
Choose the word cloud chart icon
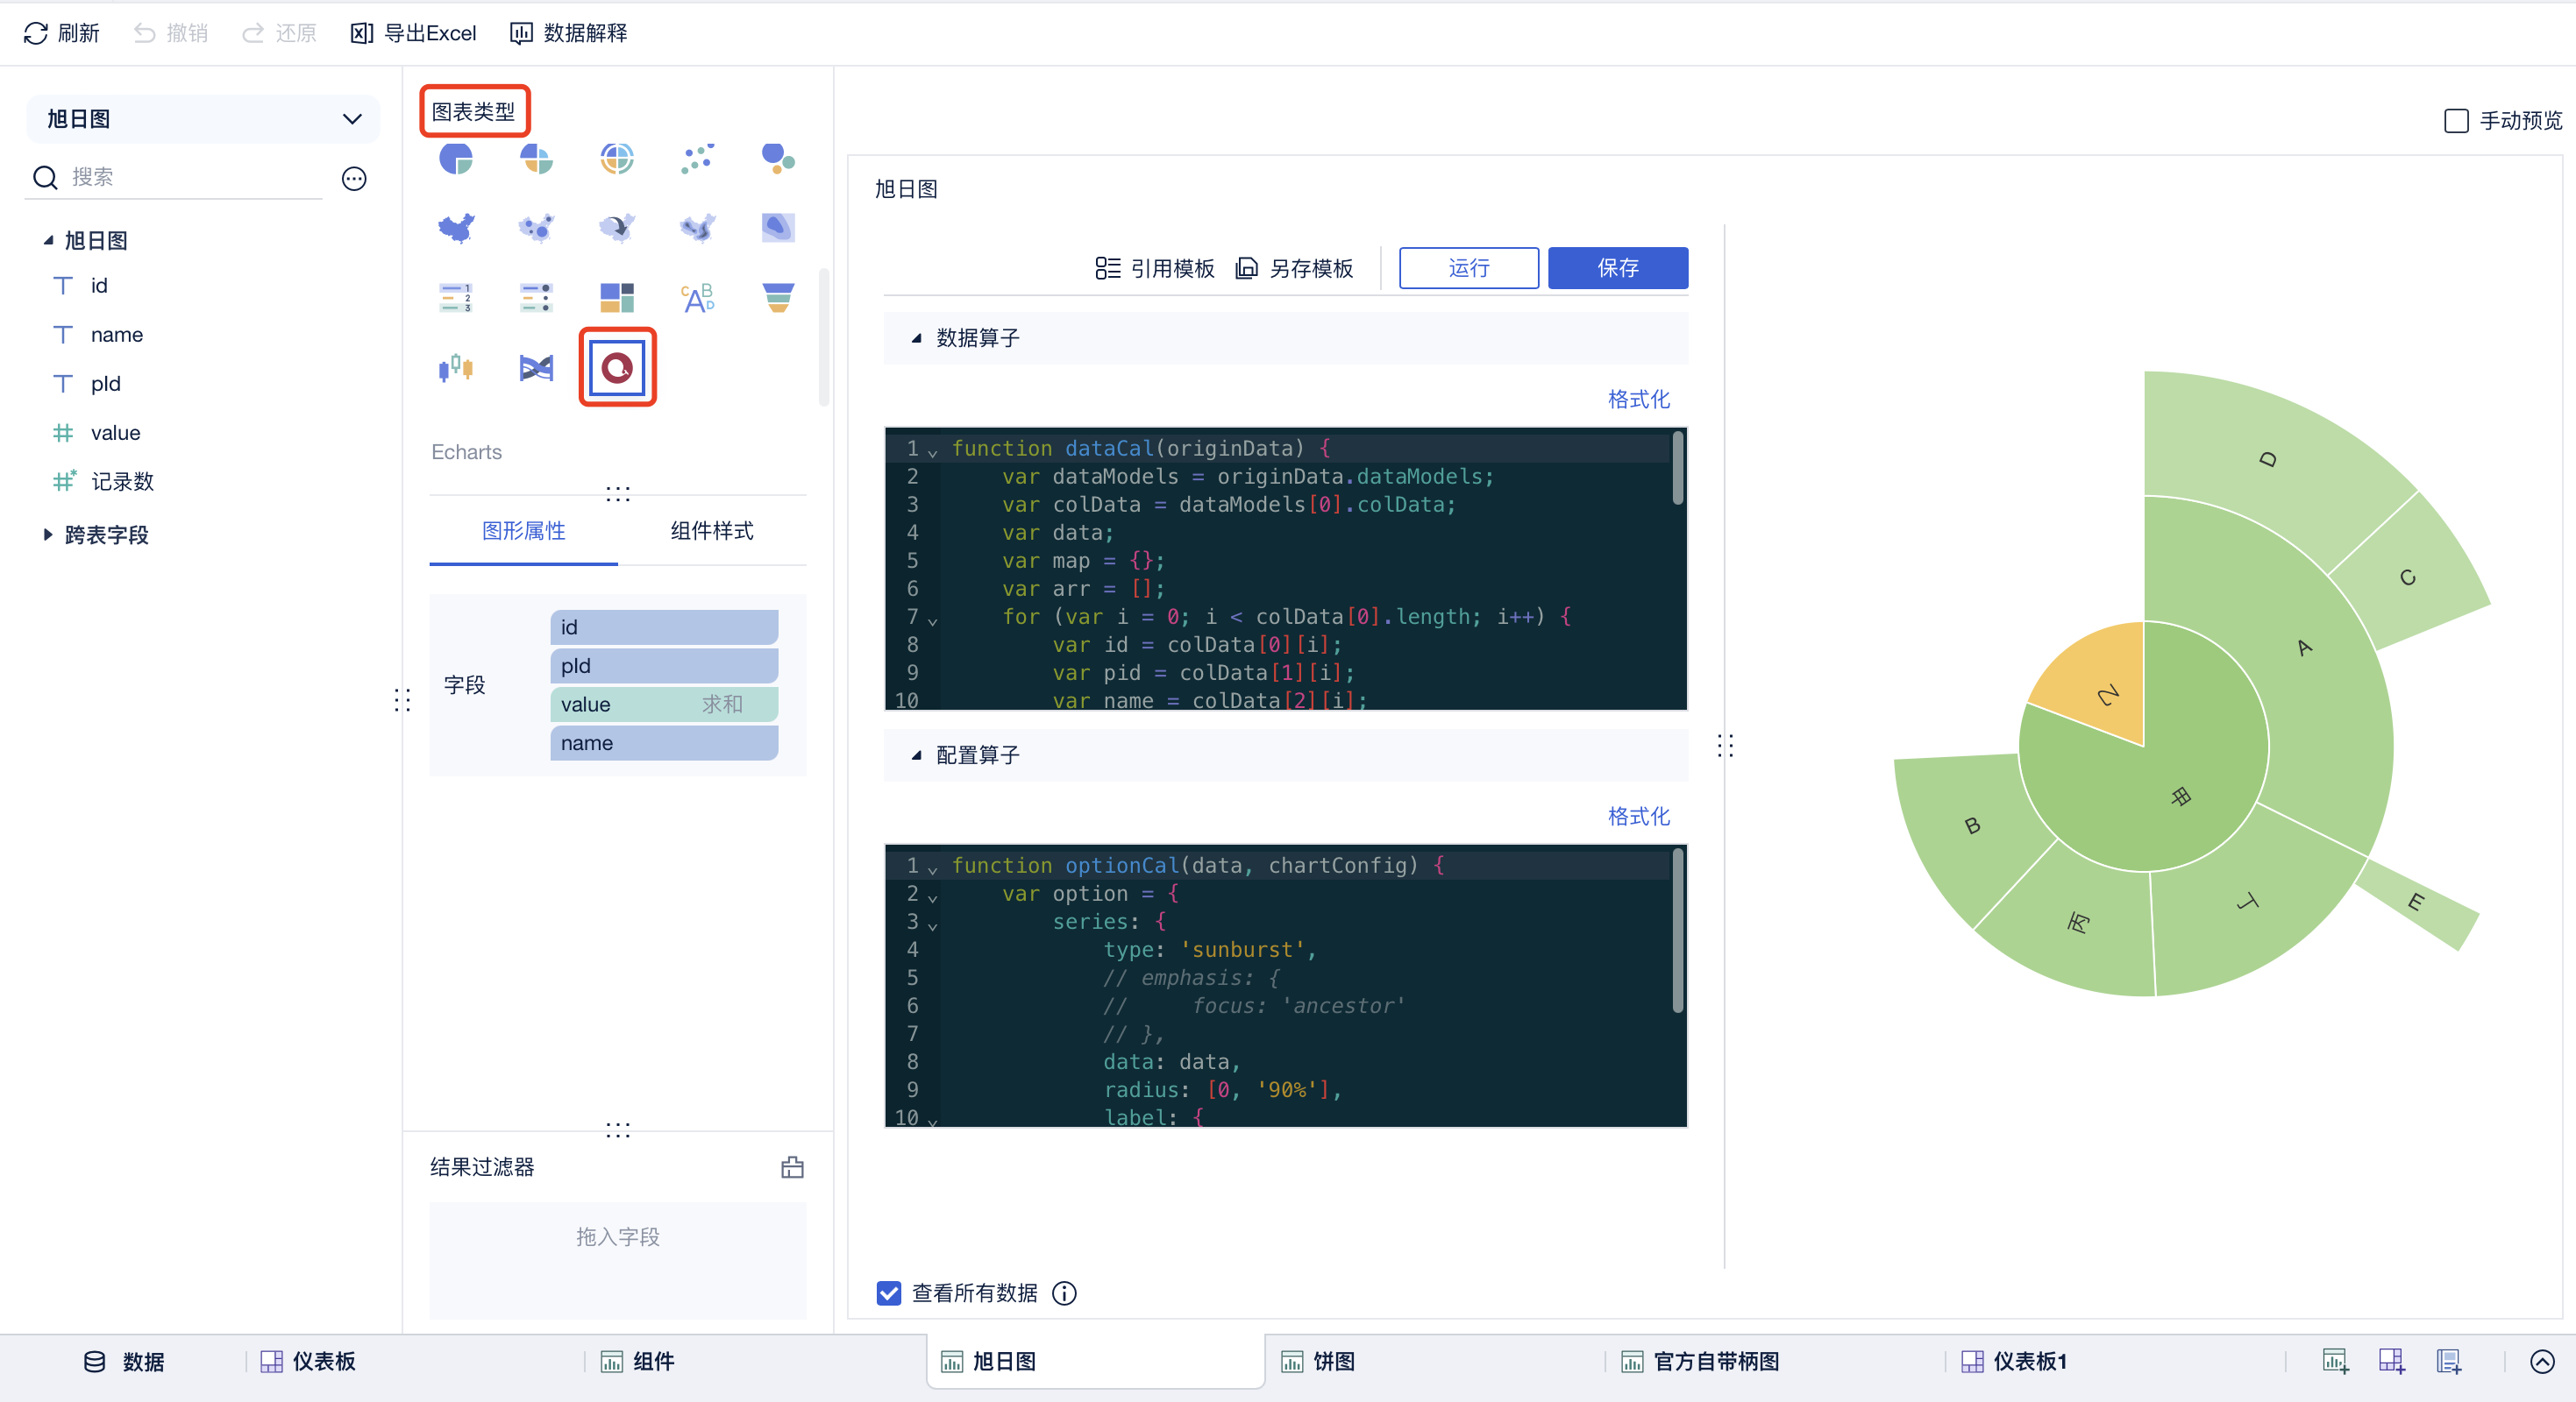click(x=697, y=298)
